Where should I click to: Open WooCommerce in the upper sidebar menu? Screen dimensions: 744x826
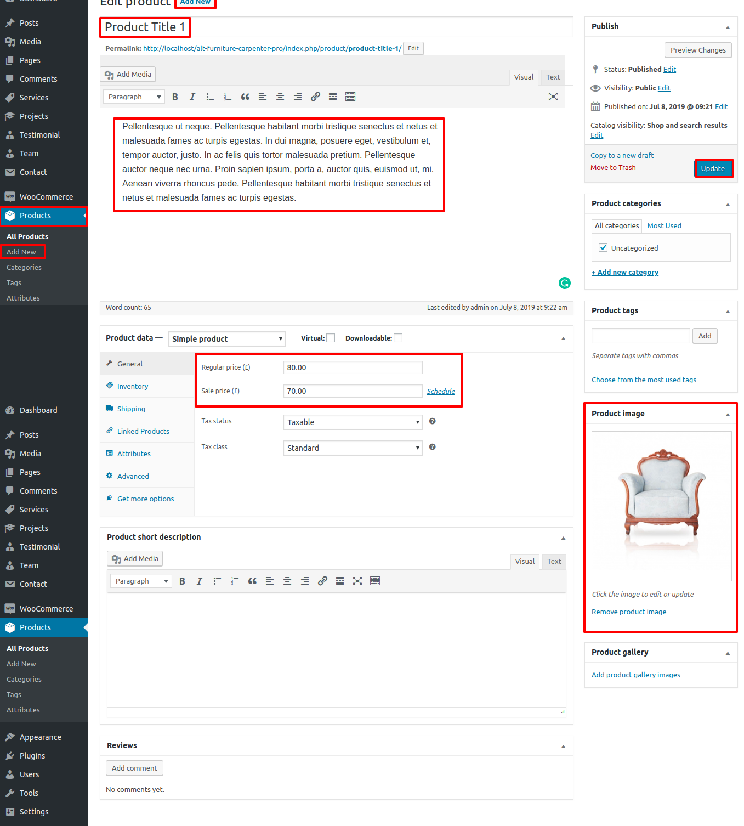pos(44,197)
